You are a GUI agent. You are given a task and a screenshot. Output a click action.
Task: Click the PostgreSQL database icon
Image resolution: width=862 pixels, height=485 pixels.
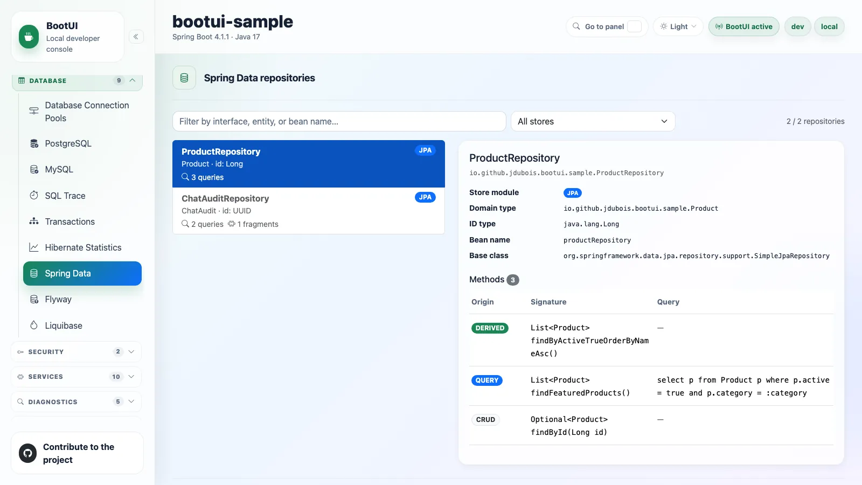click(x=34, y=143)
